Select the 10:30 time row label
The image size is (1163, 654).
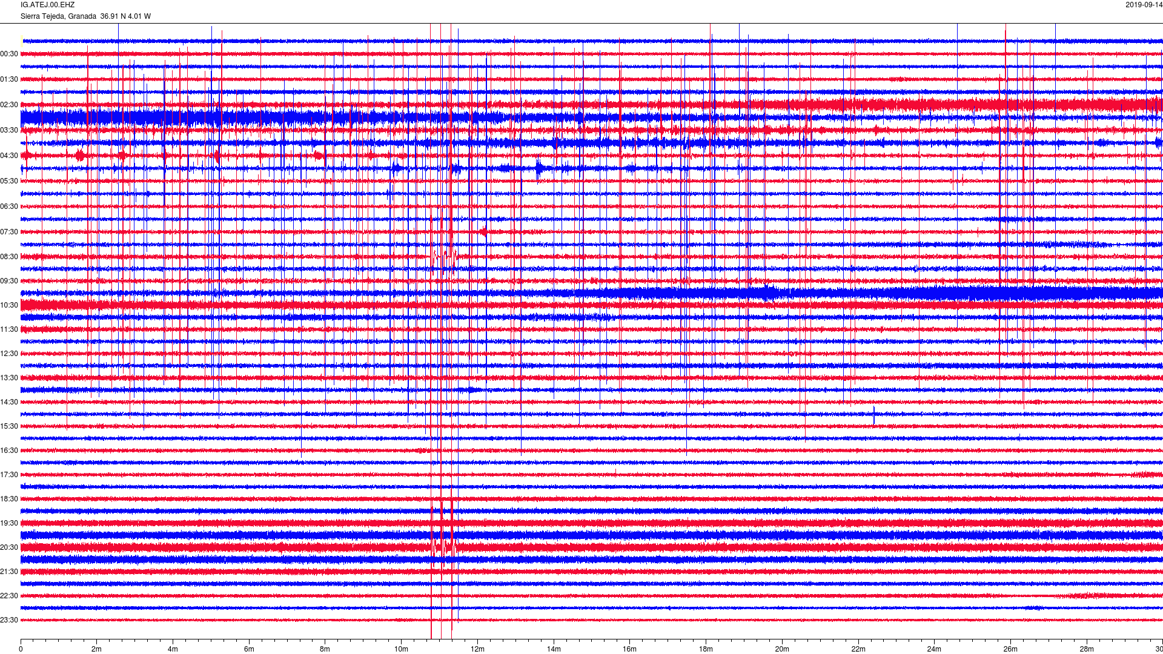[x=9, y=305]
